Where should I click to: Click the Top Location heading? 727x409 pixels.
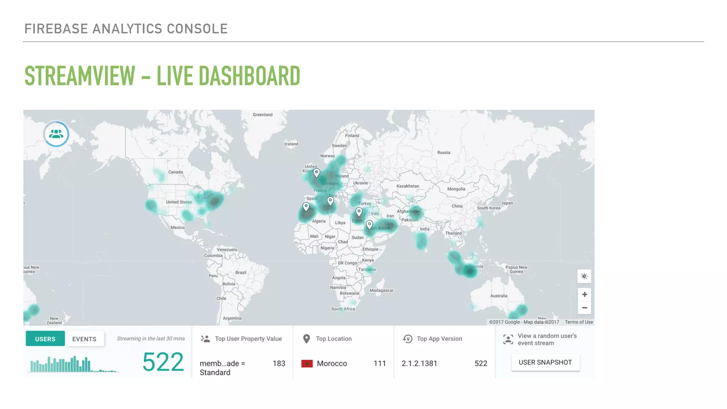[x=334, y=339]
